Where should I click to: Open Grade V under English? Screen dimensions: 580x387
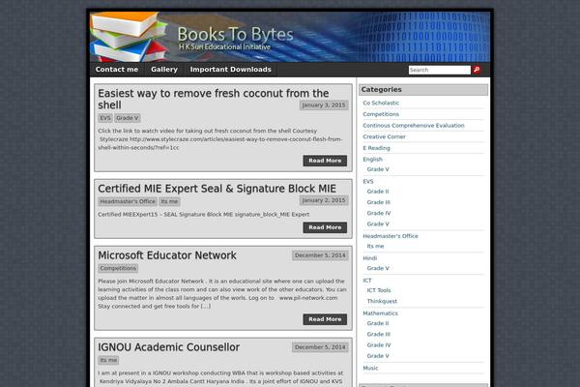click(x=378, y=169)
